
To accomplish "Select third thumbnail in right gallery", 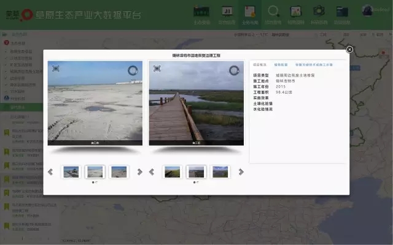I will pos(220,172).
